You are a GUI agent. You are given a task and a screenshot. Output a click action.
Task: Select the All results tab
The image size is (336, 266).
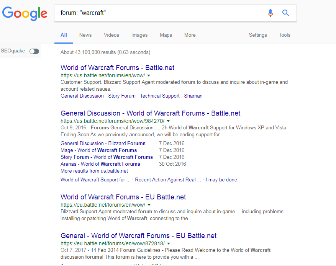64,35
